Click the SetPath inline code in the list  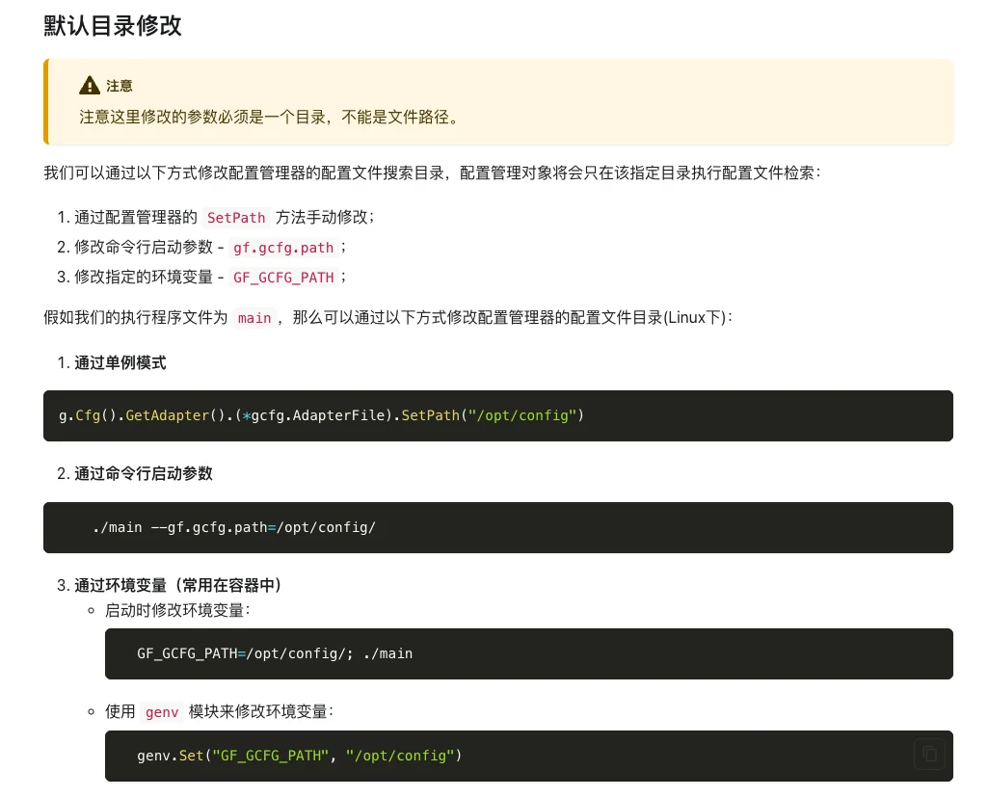tap(236, 218)
